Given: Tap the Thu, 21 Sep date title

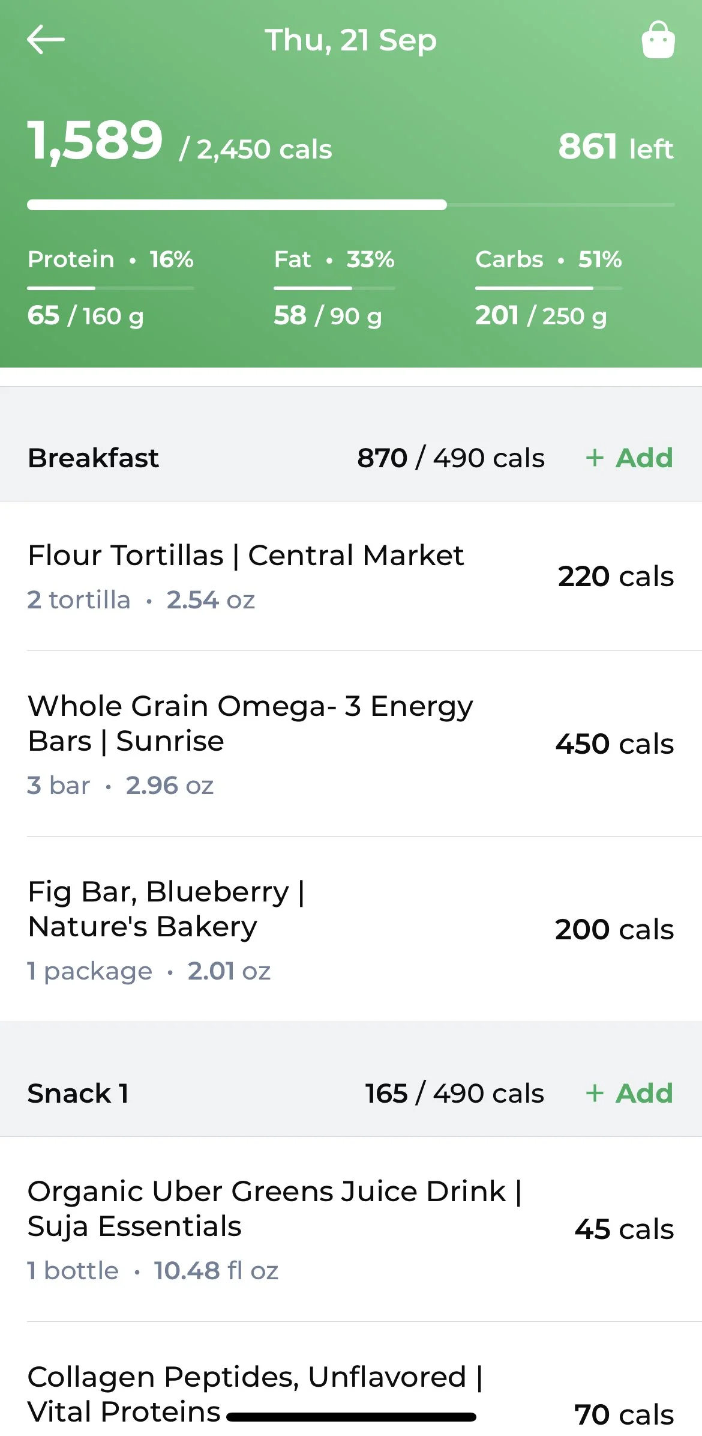Looking at the screenshot, I should (x=351, y=40).
